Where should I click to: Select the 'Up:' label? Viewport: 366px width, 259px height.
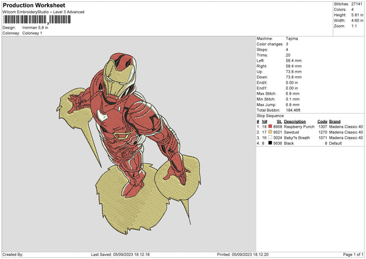click(x=260, y=71)
